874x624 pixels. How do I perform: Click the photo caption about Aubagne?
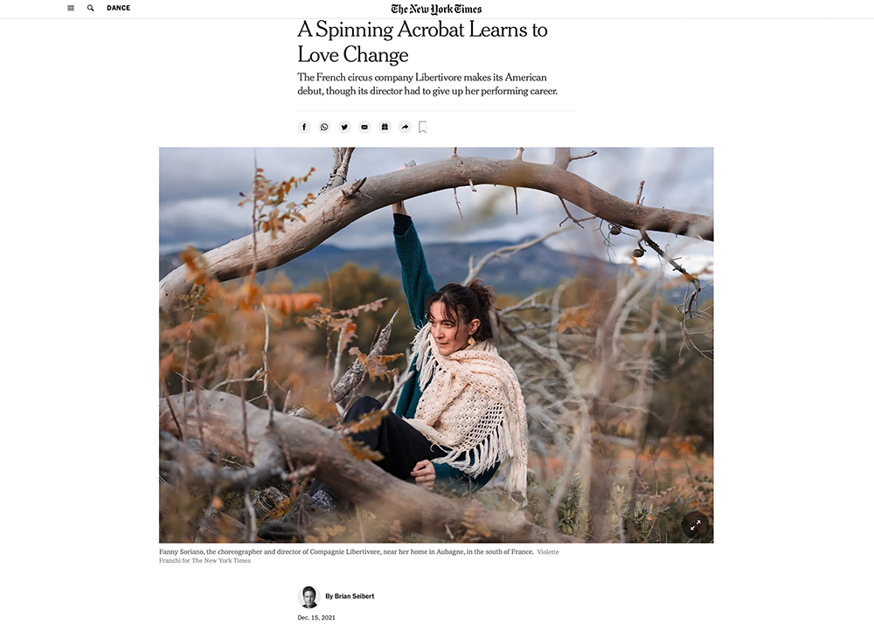coord(346,551)
